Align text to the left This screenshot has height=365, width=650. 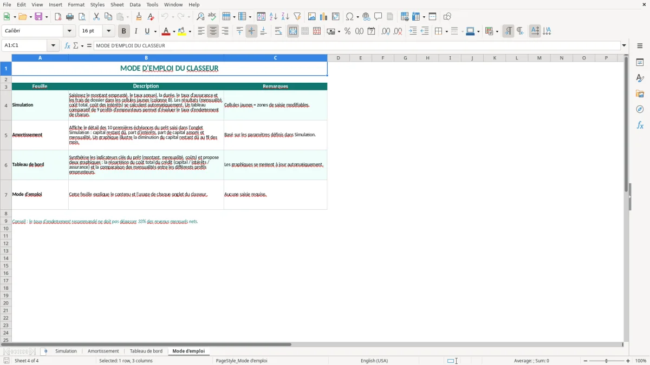point(201,31)
